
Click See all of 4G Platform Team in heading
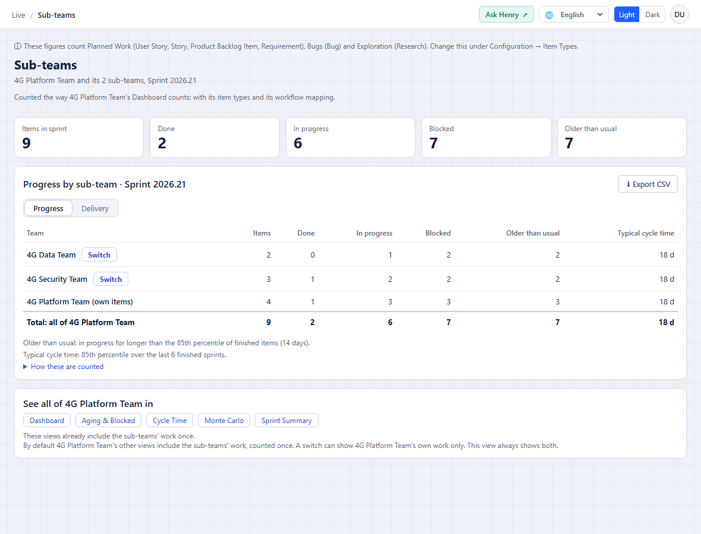(x=88, y=403)
